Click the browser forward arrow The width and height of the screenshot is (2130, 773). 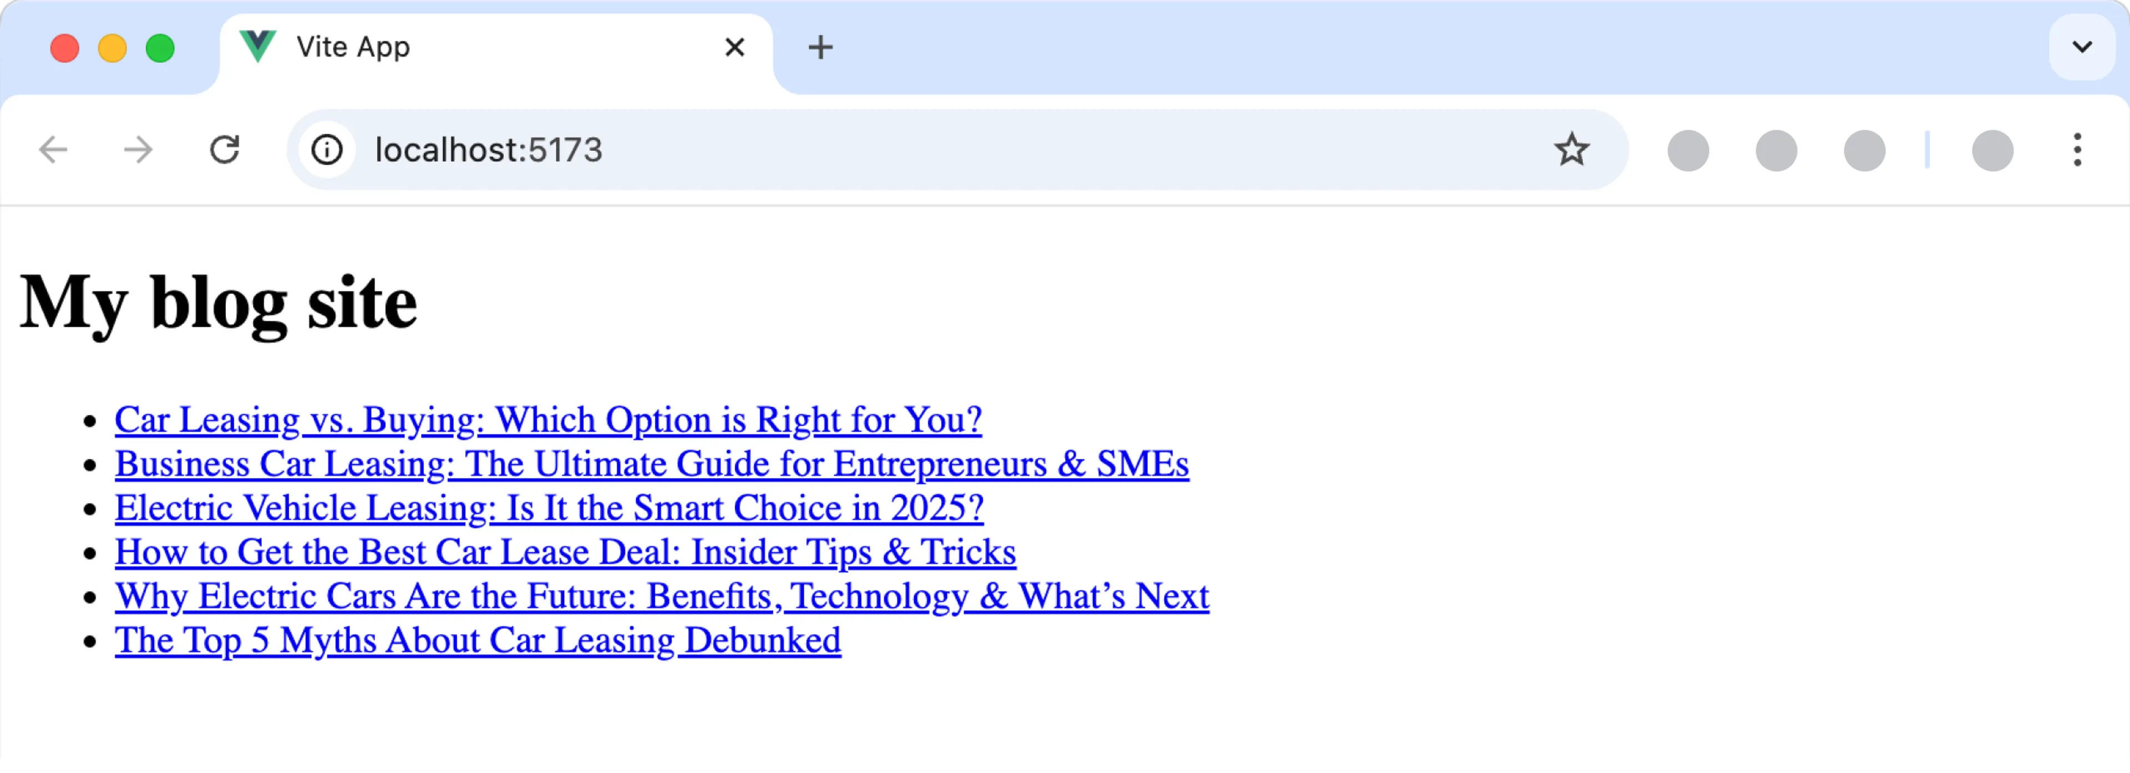pos(138,150)
